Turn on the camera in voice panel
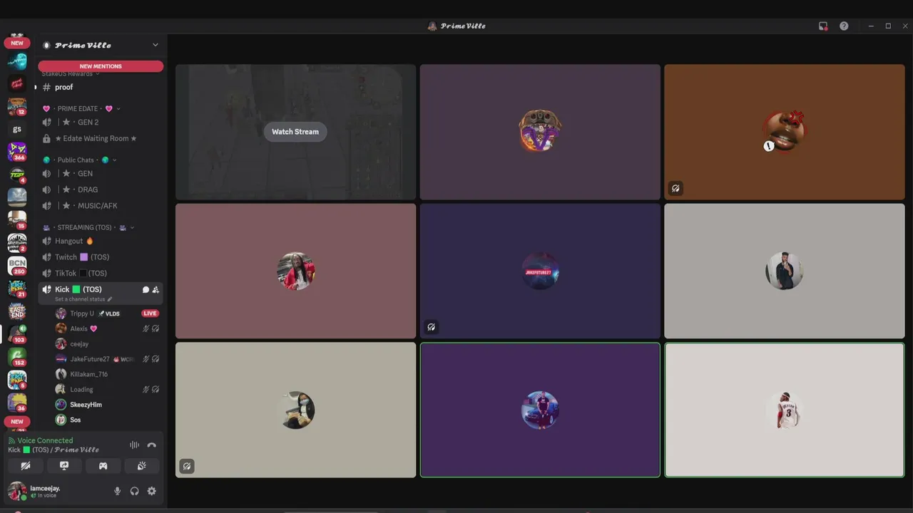 (26, 466)
